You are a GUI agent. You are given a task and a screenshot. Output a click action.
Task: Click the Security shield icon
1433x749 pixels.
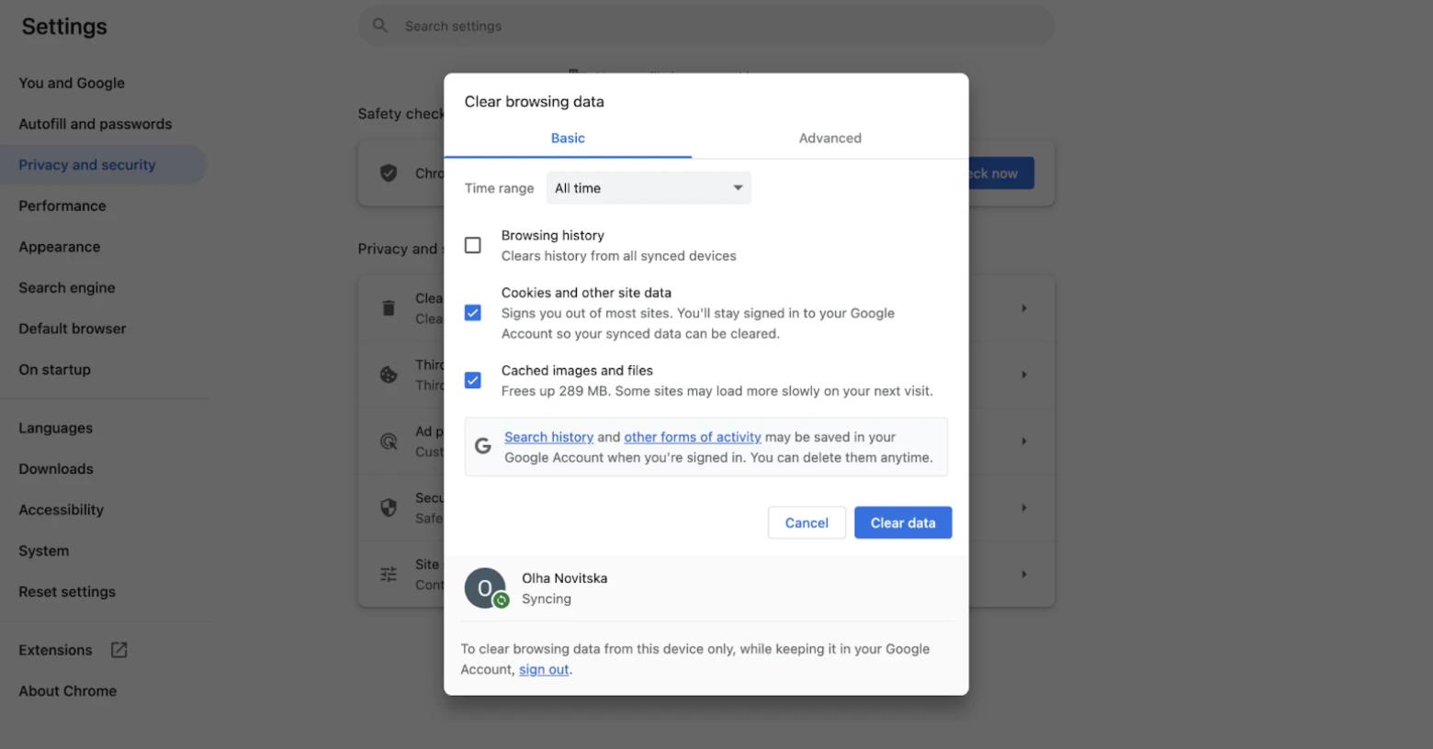(x=389, y=508)
